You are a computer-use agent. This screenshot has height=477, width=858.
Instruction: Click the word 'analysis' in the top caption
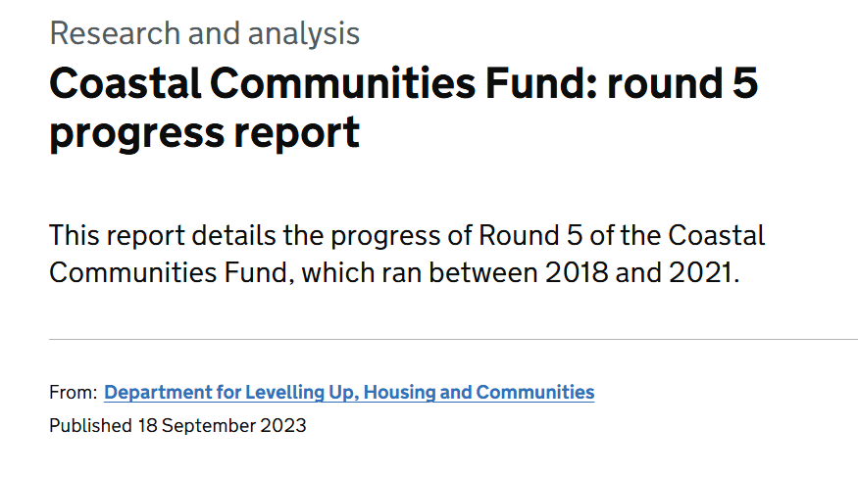[304, 34]
